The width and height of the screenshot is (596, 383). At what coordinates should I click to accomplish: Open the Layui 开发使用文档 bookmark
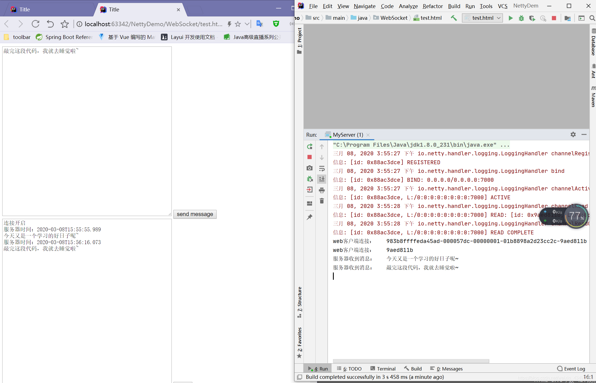click(x=188, y=37)
